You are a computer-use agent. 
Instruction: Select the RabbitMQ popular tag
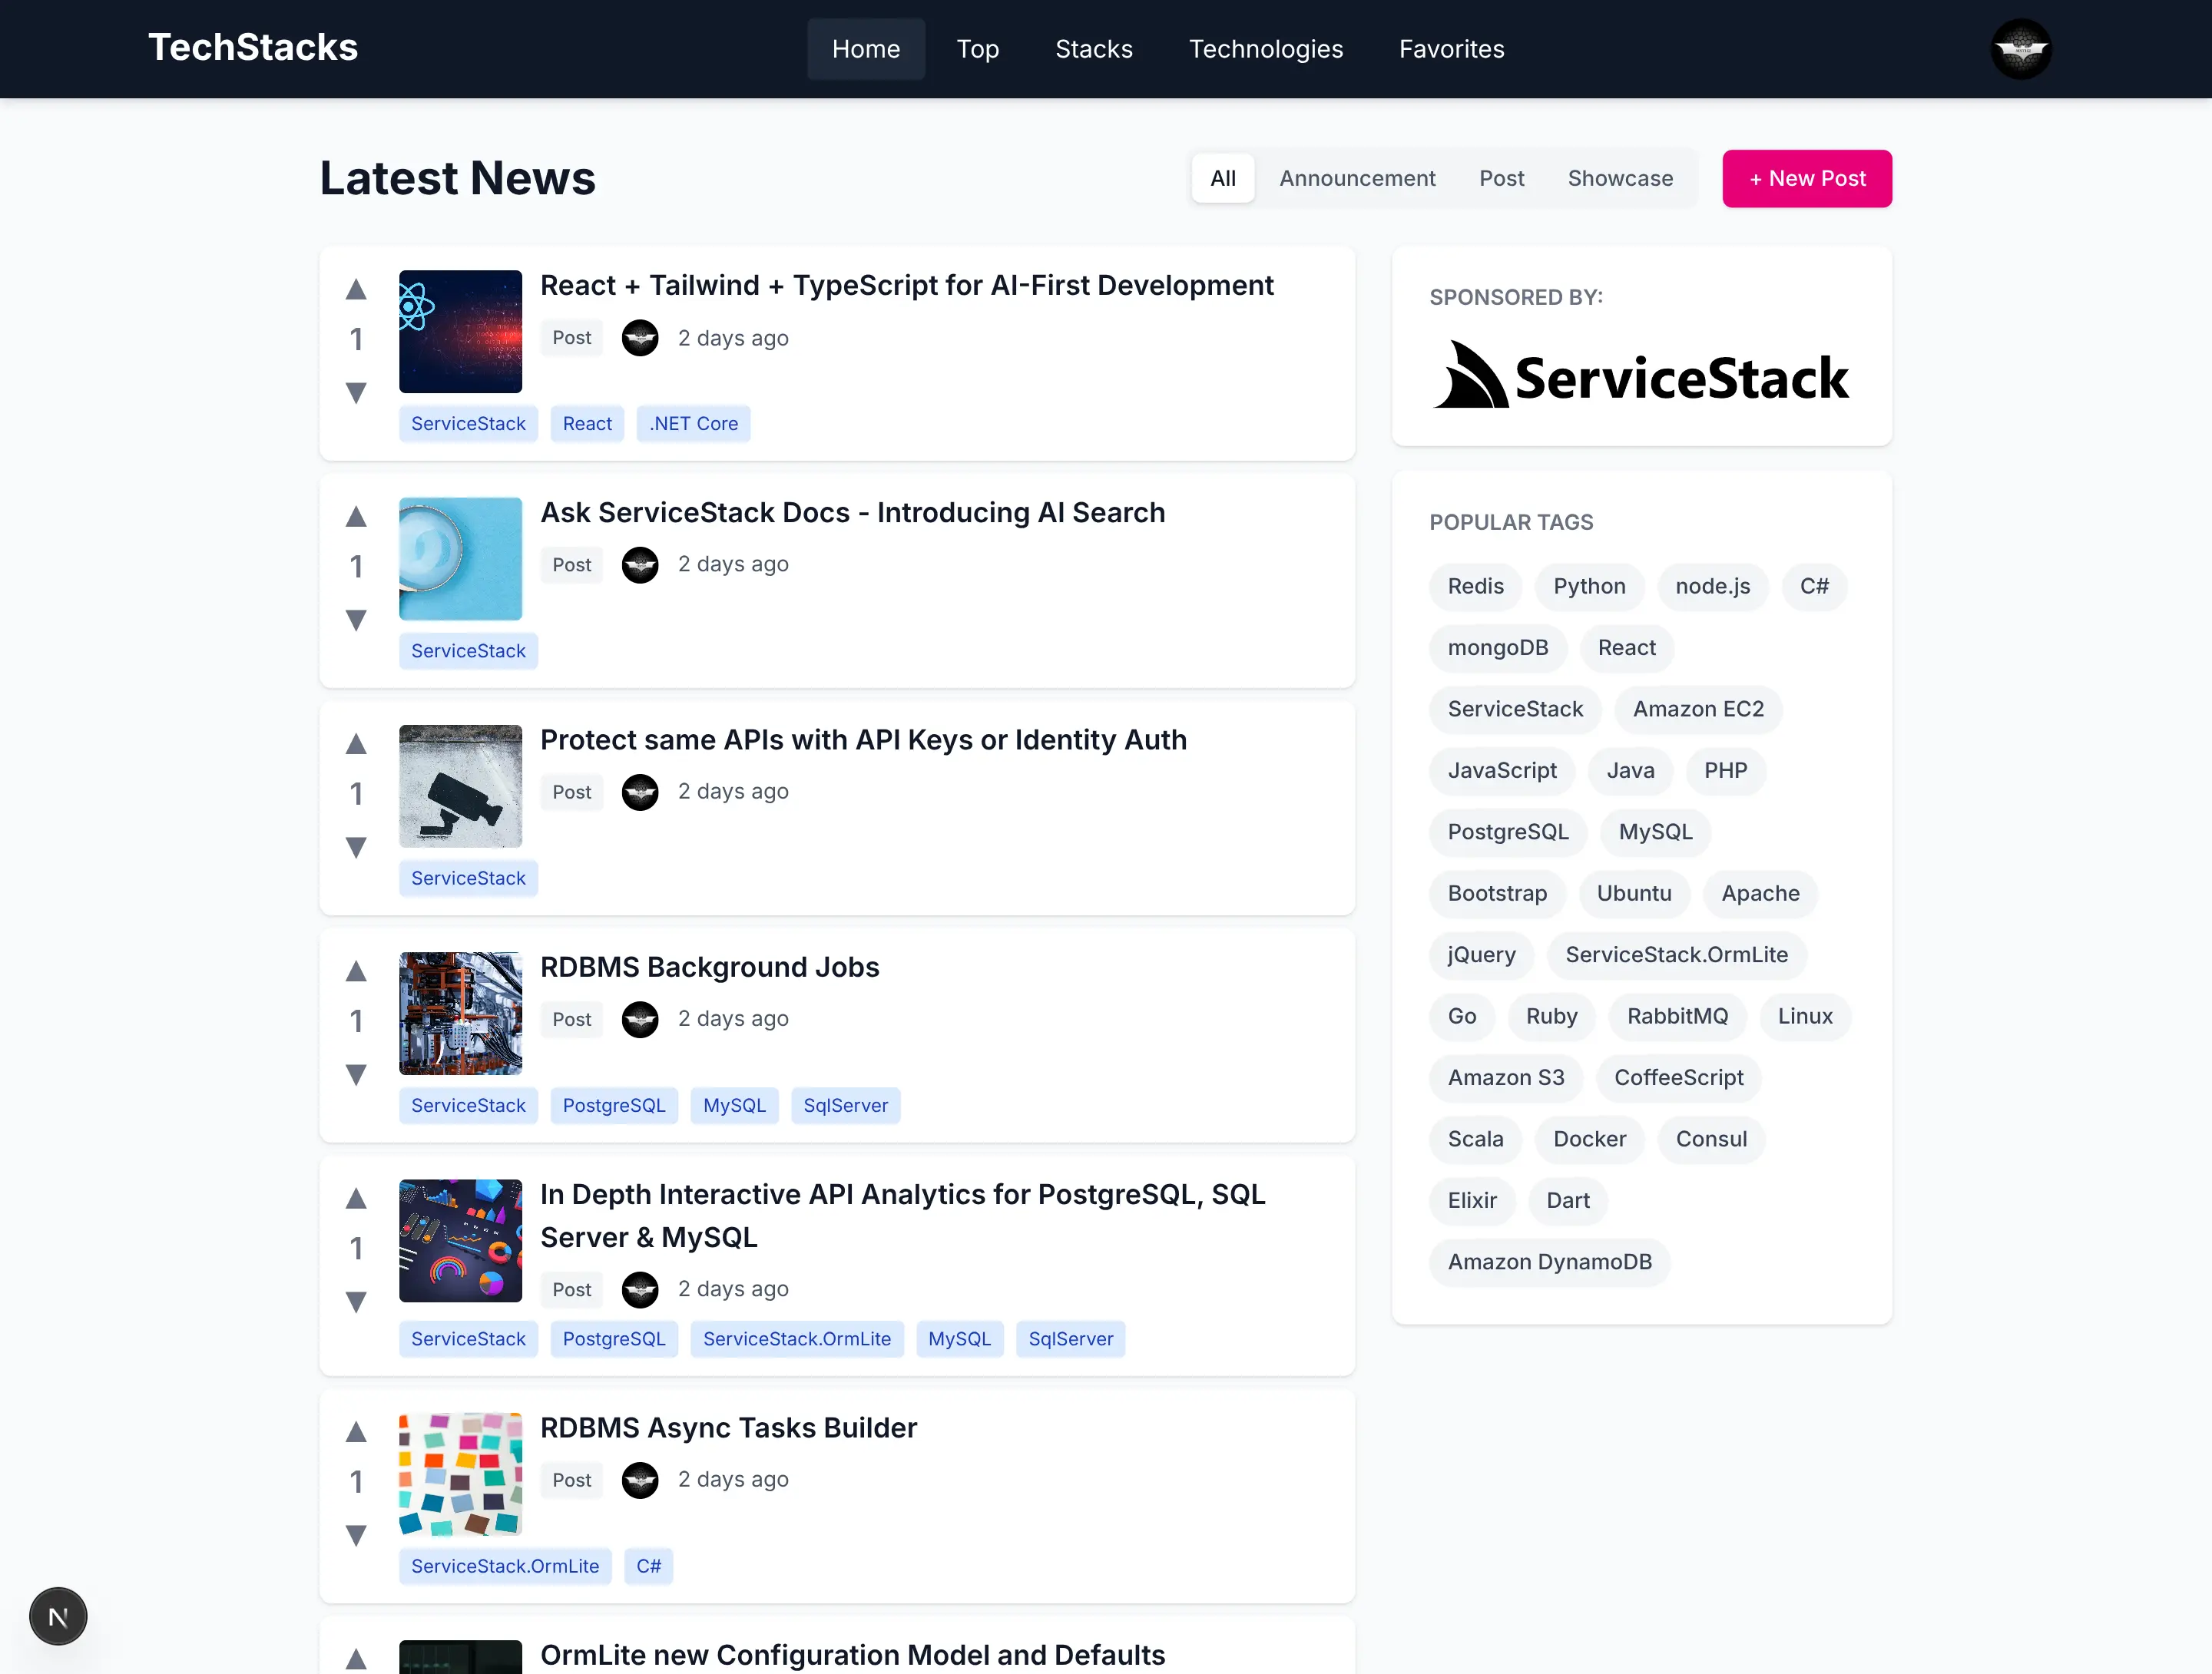click(x=1677, y=1016)
